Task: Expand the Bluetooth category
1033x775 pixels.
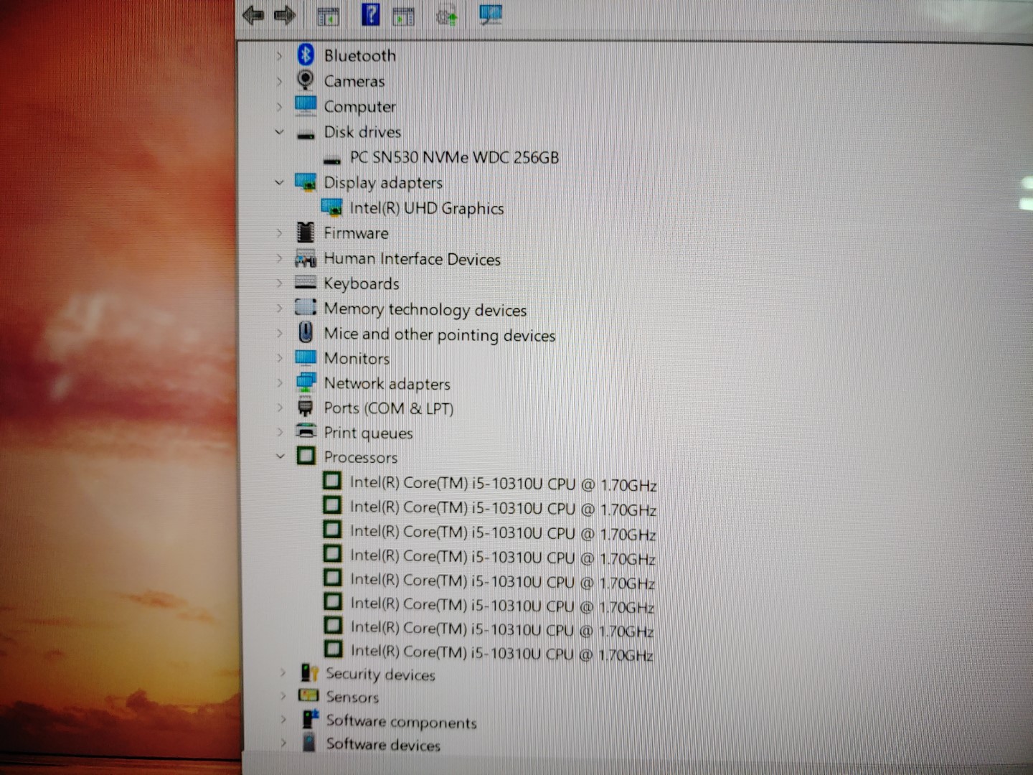Action: pyautogui.click(x=279, y=55)
